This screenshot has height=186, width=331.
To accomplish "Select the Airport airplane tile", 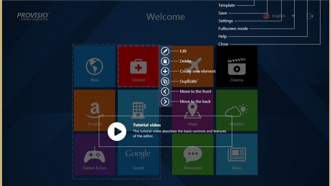I will (x=193, y=66).
